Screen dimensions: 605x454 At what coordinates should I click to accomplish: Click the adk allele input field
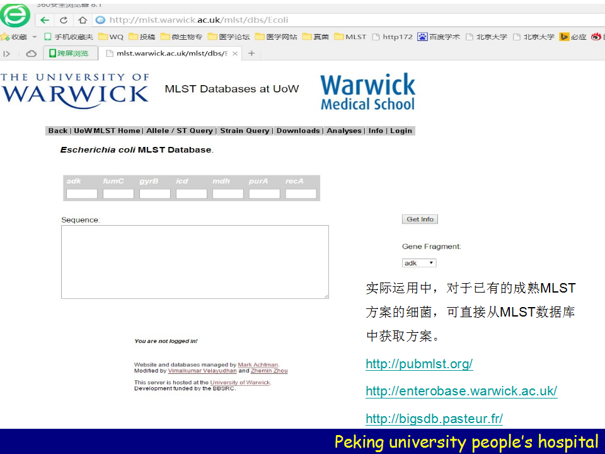[82, 194]
